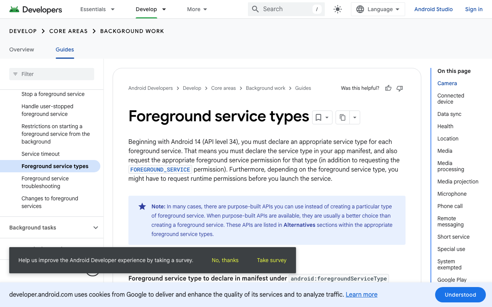Click Understood cookie button
Viewport: 492px width, 307px height.
pos(460,295)
